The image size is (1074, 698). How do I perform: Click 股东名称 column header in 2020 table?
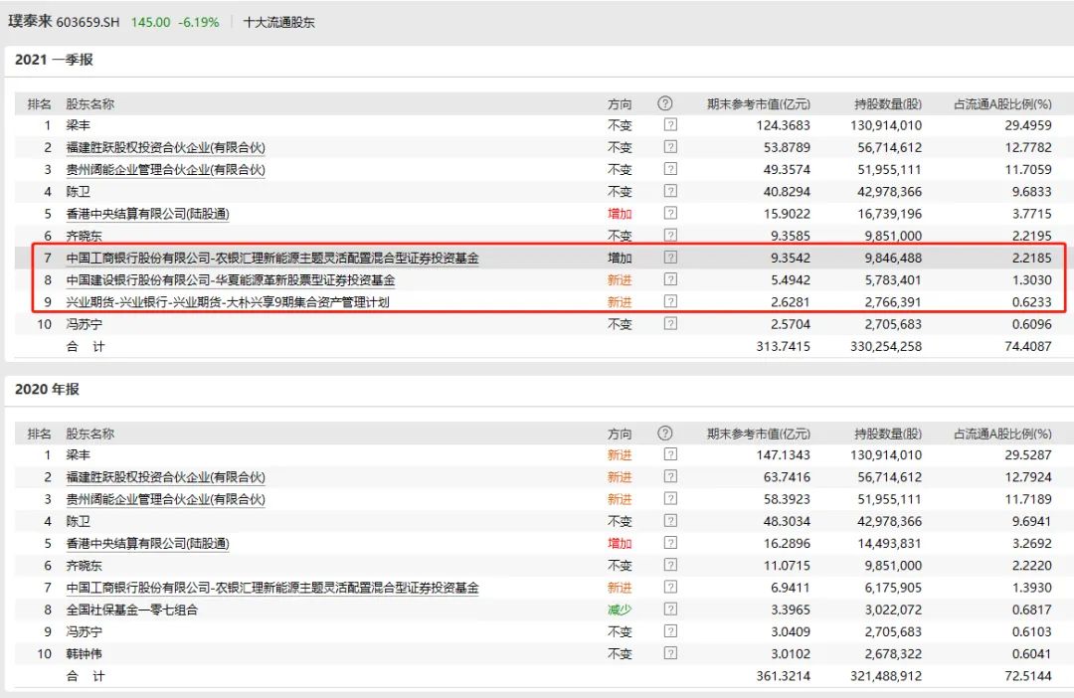tap(89, 434)
